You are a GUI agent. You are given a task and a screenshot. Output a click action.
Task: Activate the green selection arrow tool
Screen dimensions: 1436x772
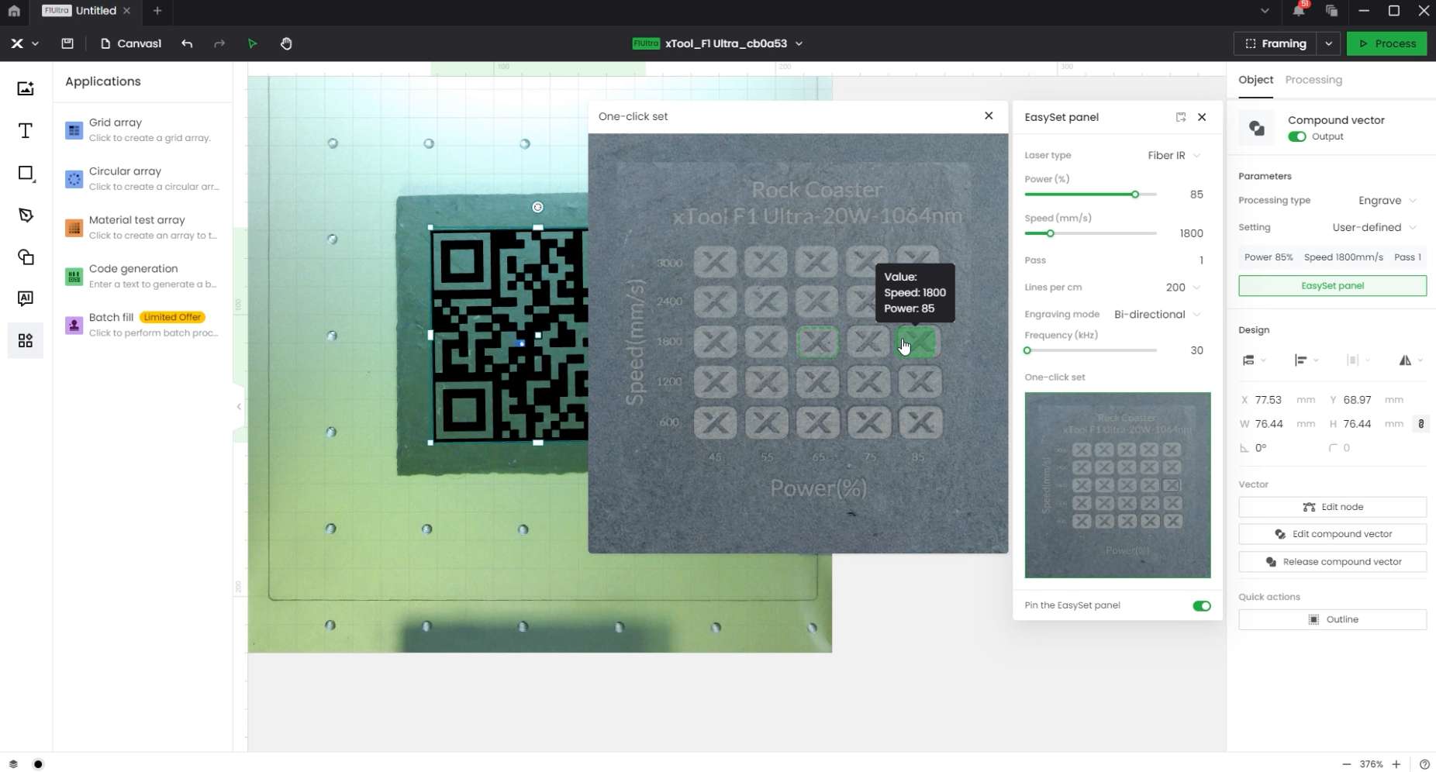point(252,43)
